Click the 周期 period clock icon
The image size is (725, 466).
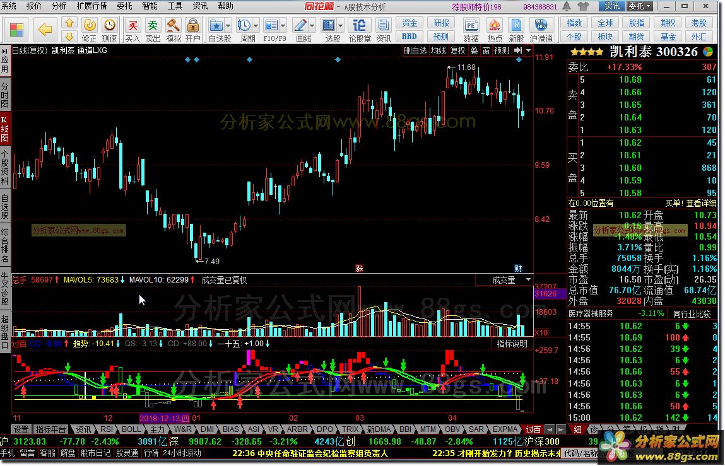[x=244, y=25]
